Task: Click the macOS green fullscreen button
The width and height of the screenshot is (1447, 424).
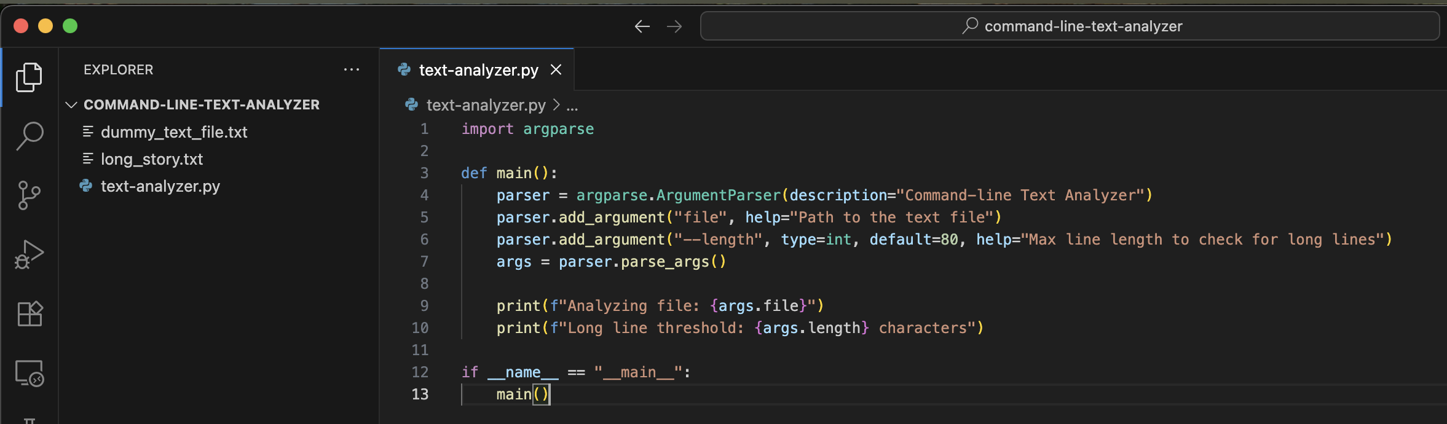Action: tap(70, 26)
